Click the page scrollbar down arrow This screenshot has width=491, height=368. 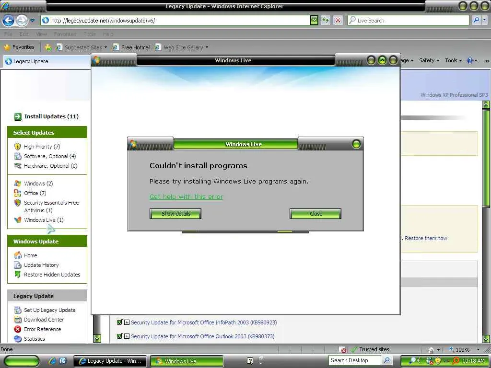[x=486, y=339]
